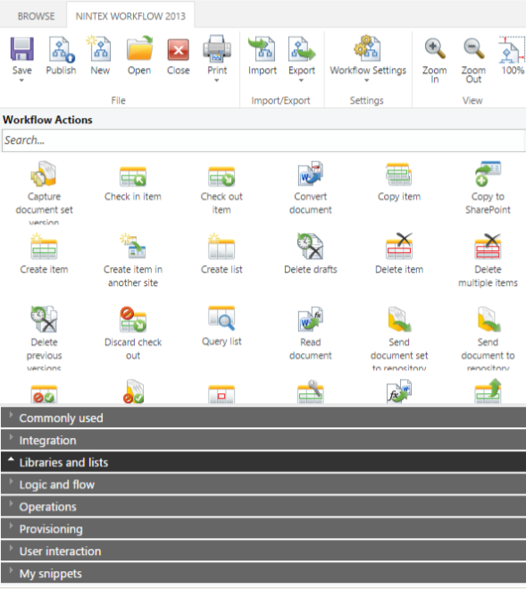This screenshot has height=589, width=526.
Task: Expand the Provisioning category
Action: point(263,528)
